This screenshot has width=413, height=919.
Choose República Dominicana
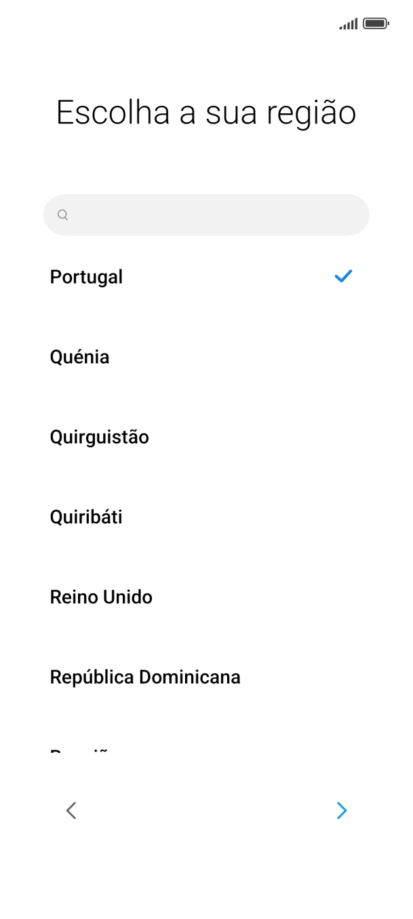(x=145, y=677)
